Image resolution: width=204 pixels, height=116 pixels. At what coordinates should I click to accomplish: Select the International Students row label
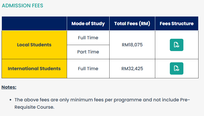point(34,69)
